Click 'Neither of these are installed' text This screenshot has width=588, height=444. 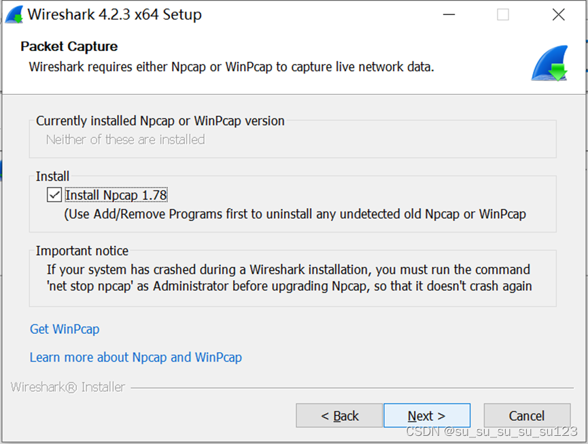click(126, 139)
